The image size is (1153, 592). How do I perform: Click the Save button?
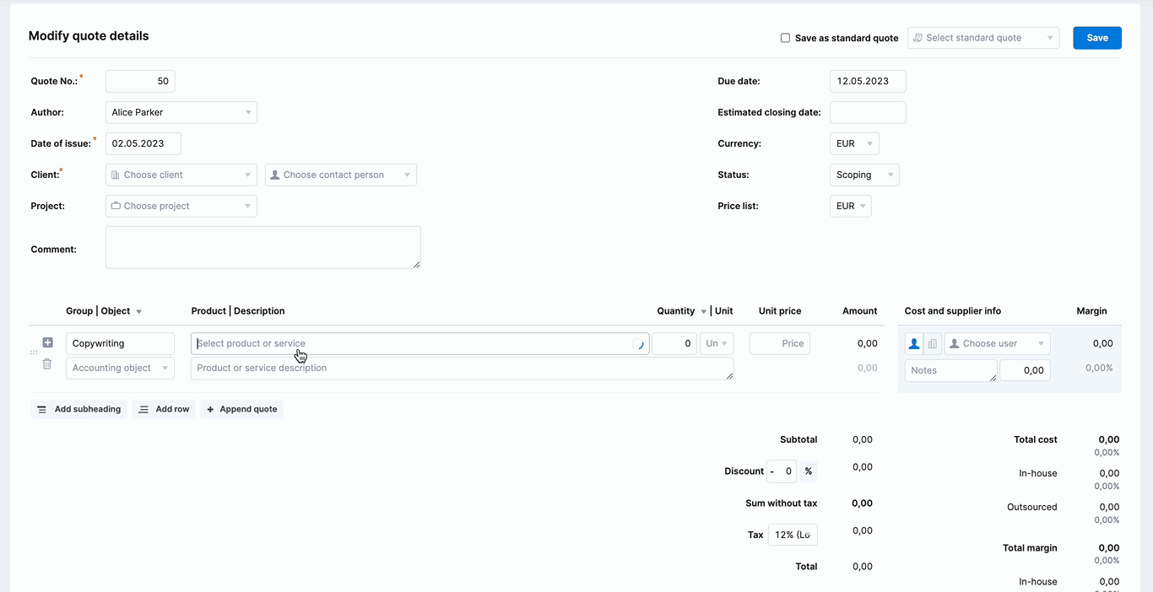(1097, 38)
